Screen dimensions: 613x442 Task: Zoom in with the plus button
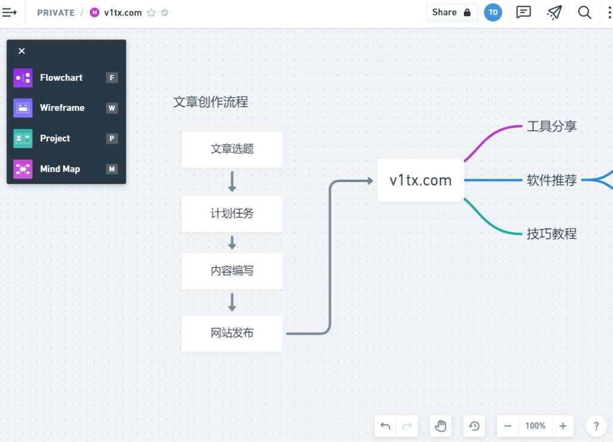pos(563,426)
